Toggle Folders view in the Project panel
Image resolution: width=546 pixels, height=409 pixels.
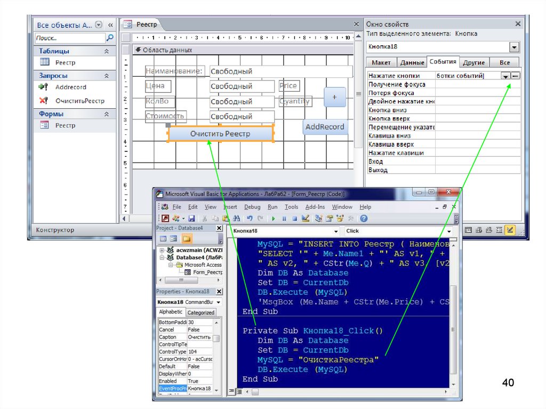[187, 239]
